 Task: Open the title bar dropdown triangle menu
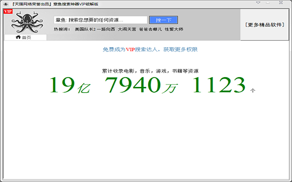coord(258,3)
